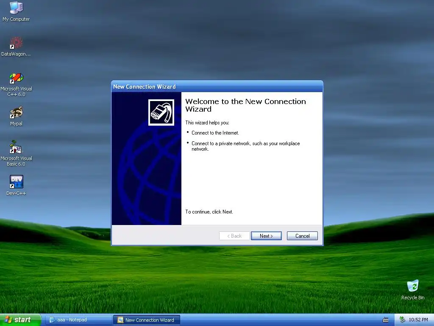Open the Windows start menu
This screenshot has width=434, height=326.
coord(20,320)
